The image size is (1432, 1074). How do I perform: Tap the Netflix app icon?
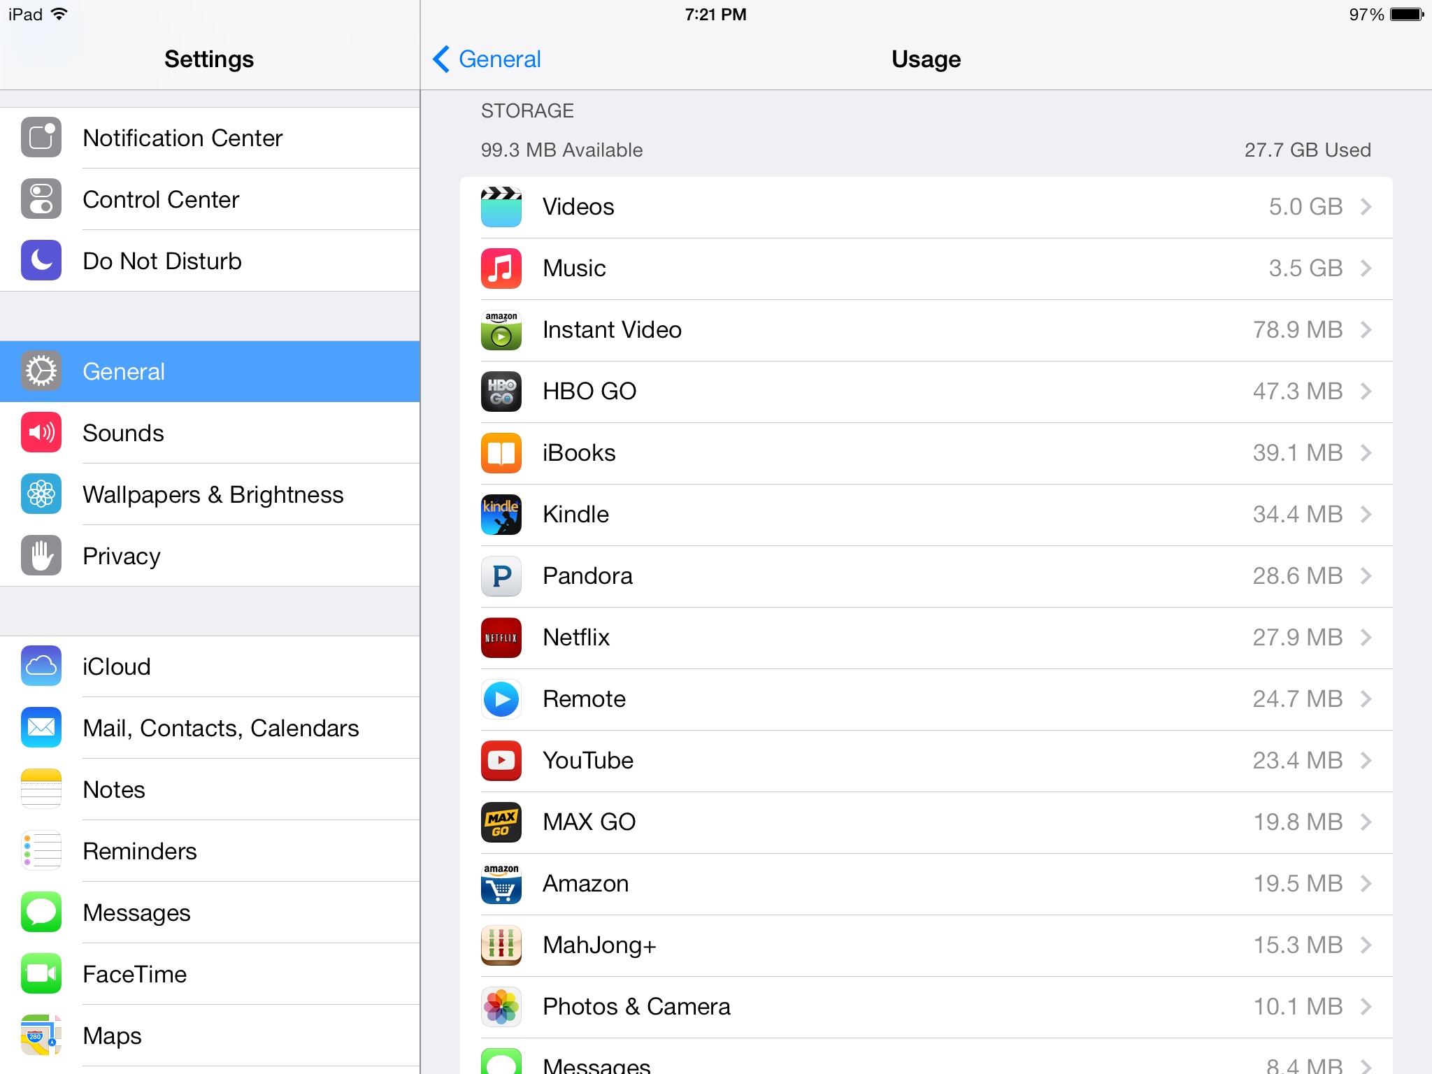(501, 638)
